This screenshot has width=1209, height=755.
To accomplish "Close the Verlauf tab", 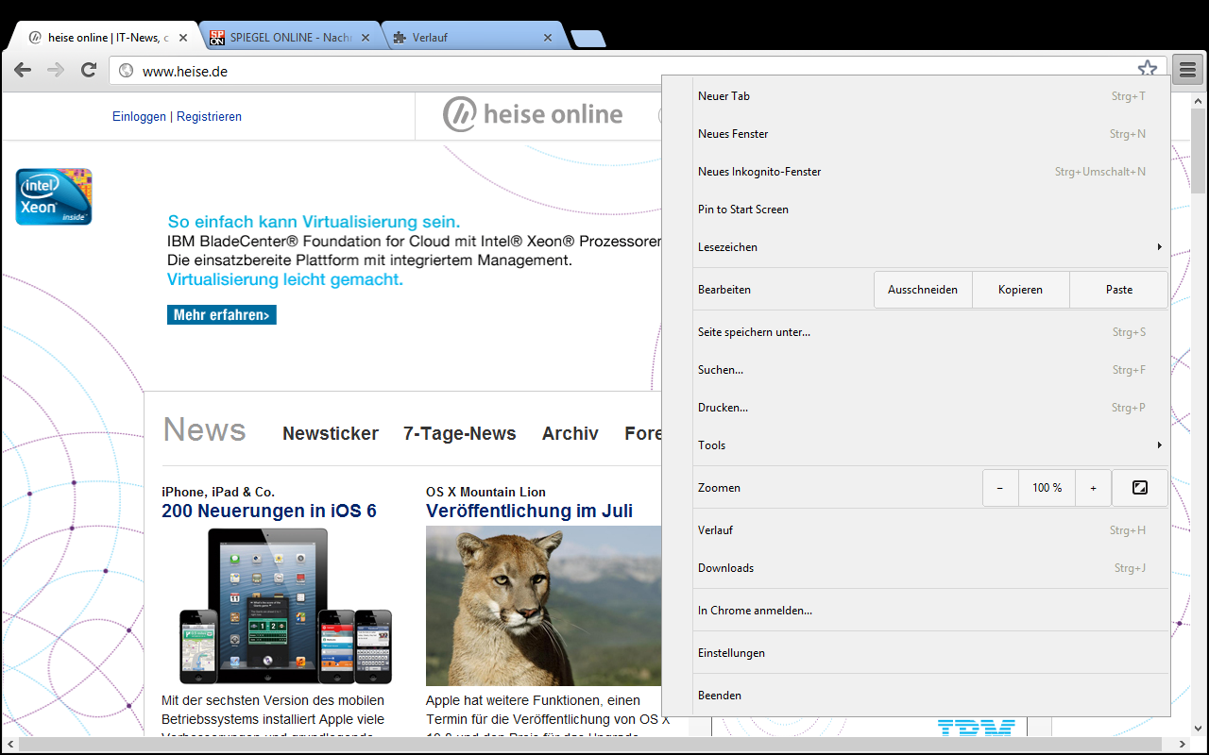I will coord(548,38).
